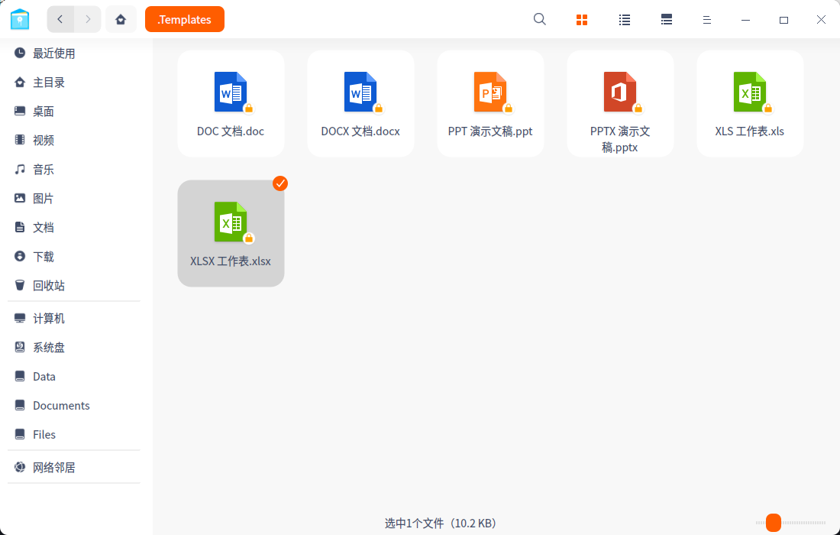Switch to icon grid view
The height and width of the screenshot is (535, 840).
582,20
